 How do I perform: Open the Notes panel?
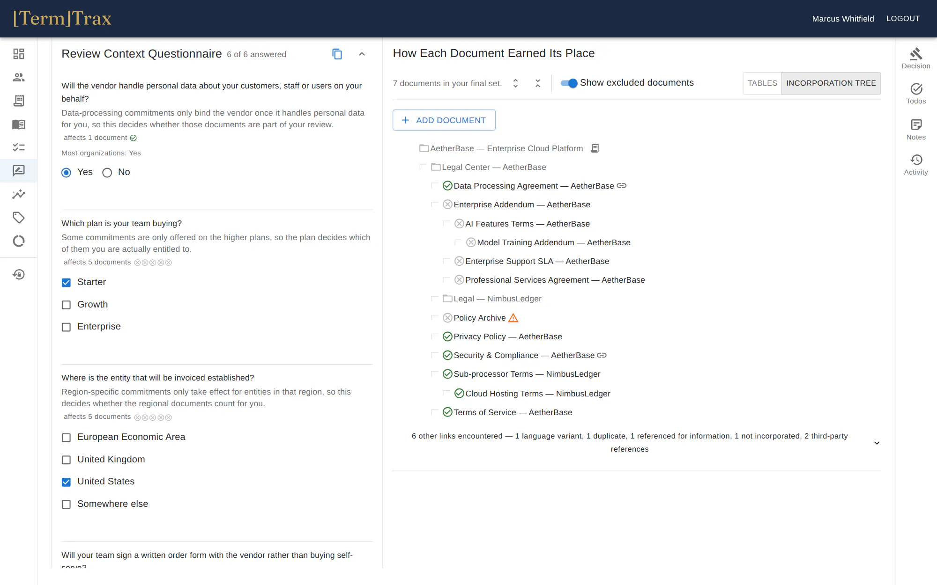916,130
